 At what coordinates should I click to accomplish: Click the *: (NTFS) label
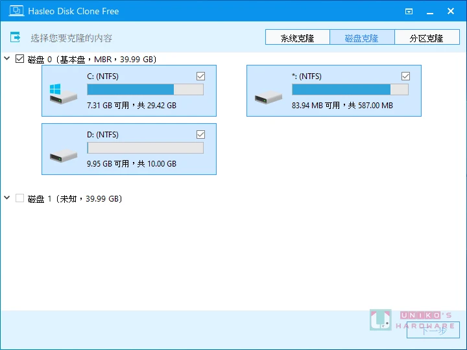[307, 76]
